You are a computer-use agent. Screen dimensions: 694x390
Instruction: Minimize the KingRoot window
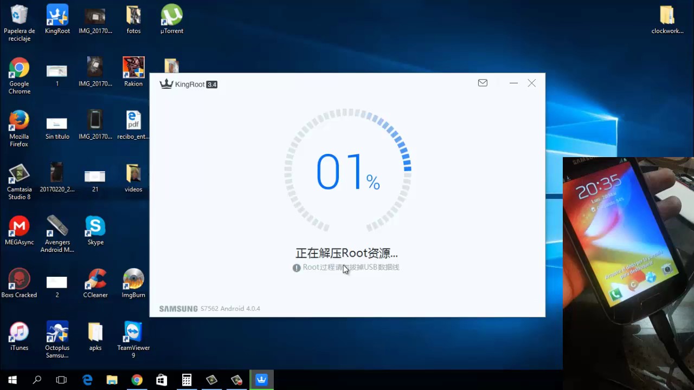point(513,83)
